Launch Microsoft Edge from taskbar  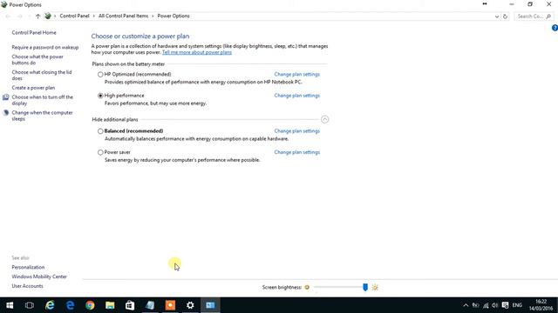click(x=70, y=305)
